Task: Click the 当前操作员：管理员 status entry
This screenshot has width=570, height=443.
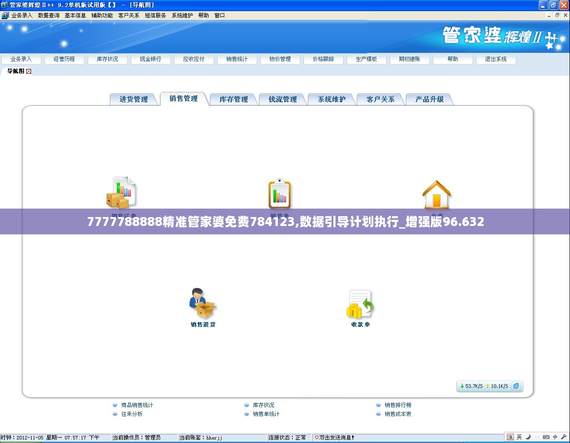Action: [x=137, y=438]
